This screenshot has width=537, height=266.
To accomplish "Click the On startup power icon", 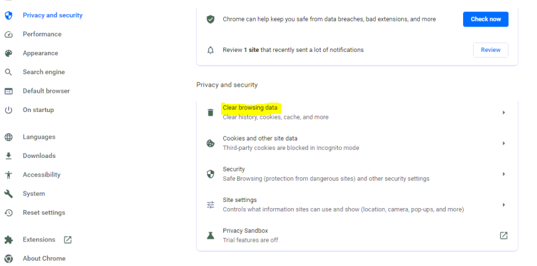I will (9, 110).
